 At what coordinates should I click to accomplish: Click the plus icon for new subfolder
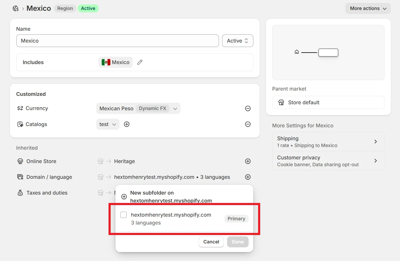coord(124,197)
